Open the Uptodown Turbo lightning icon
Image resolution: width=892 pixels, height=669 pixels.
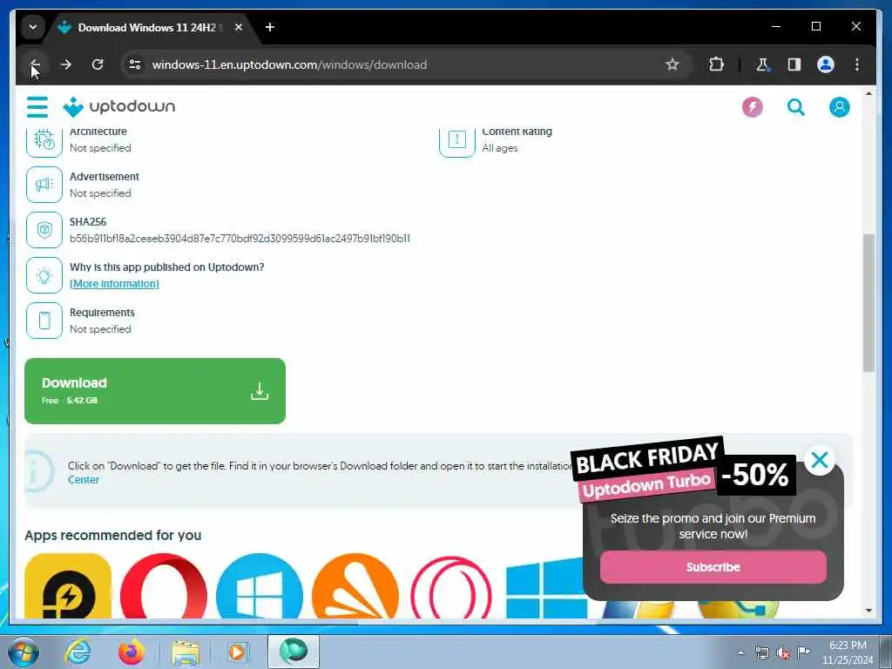(752, 107)
